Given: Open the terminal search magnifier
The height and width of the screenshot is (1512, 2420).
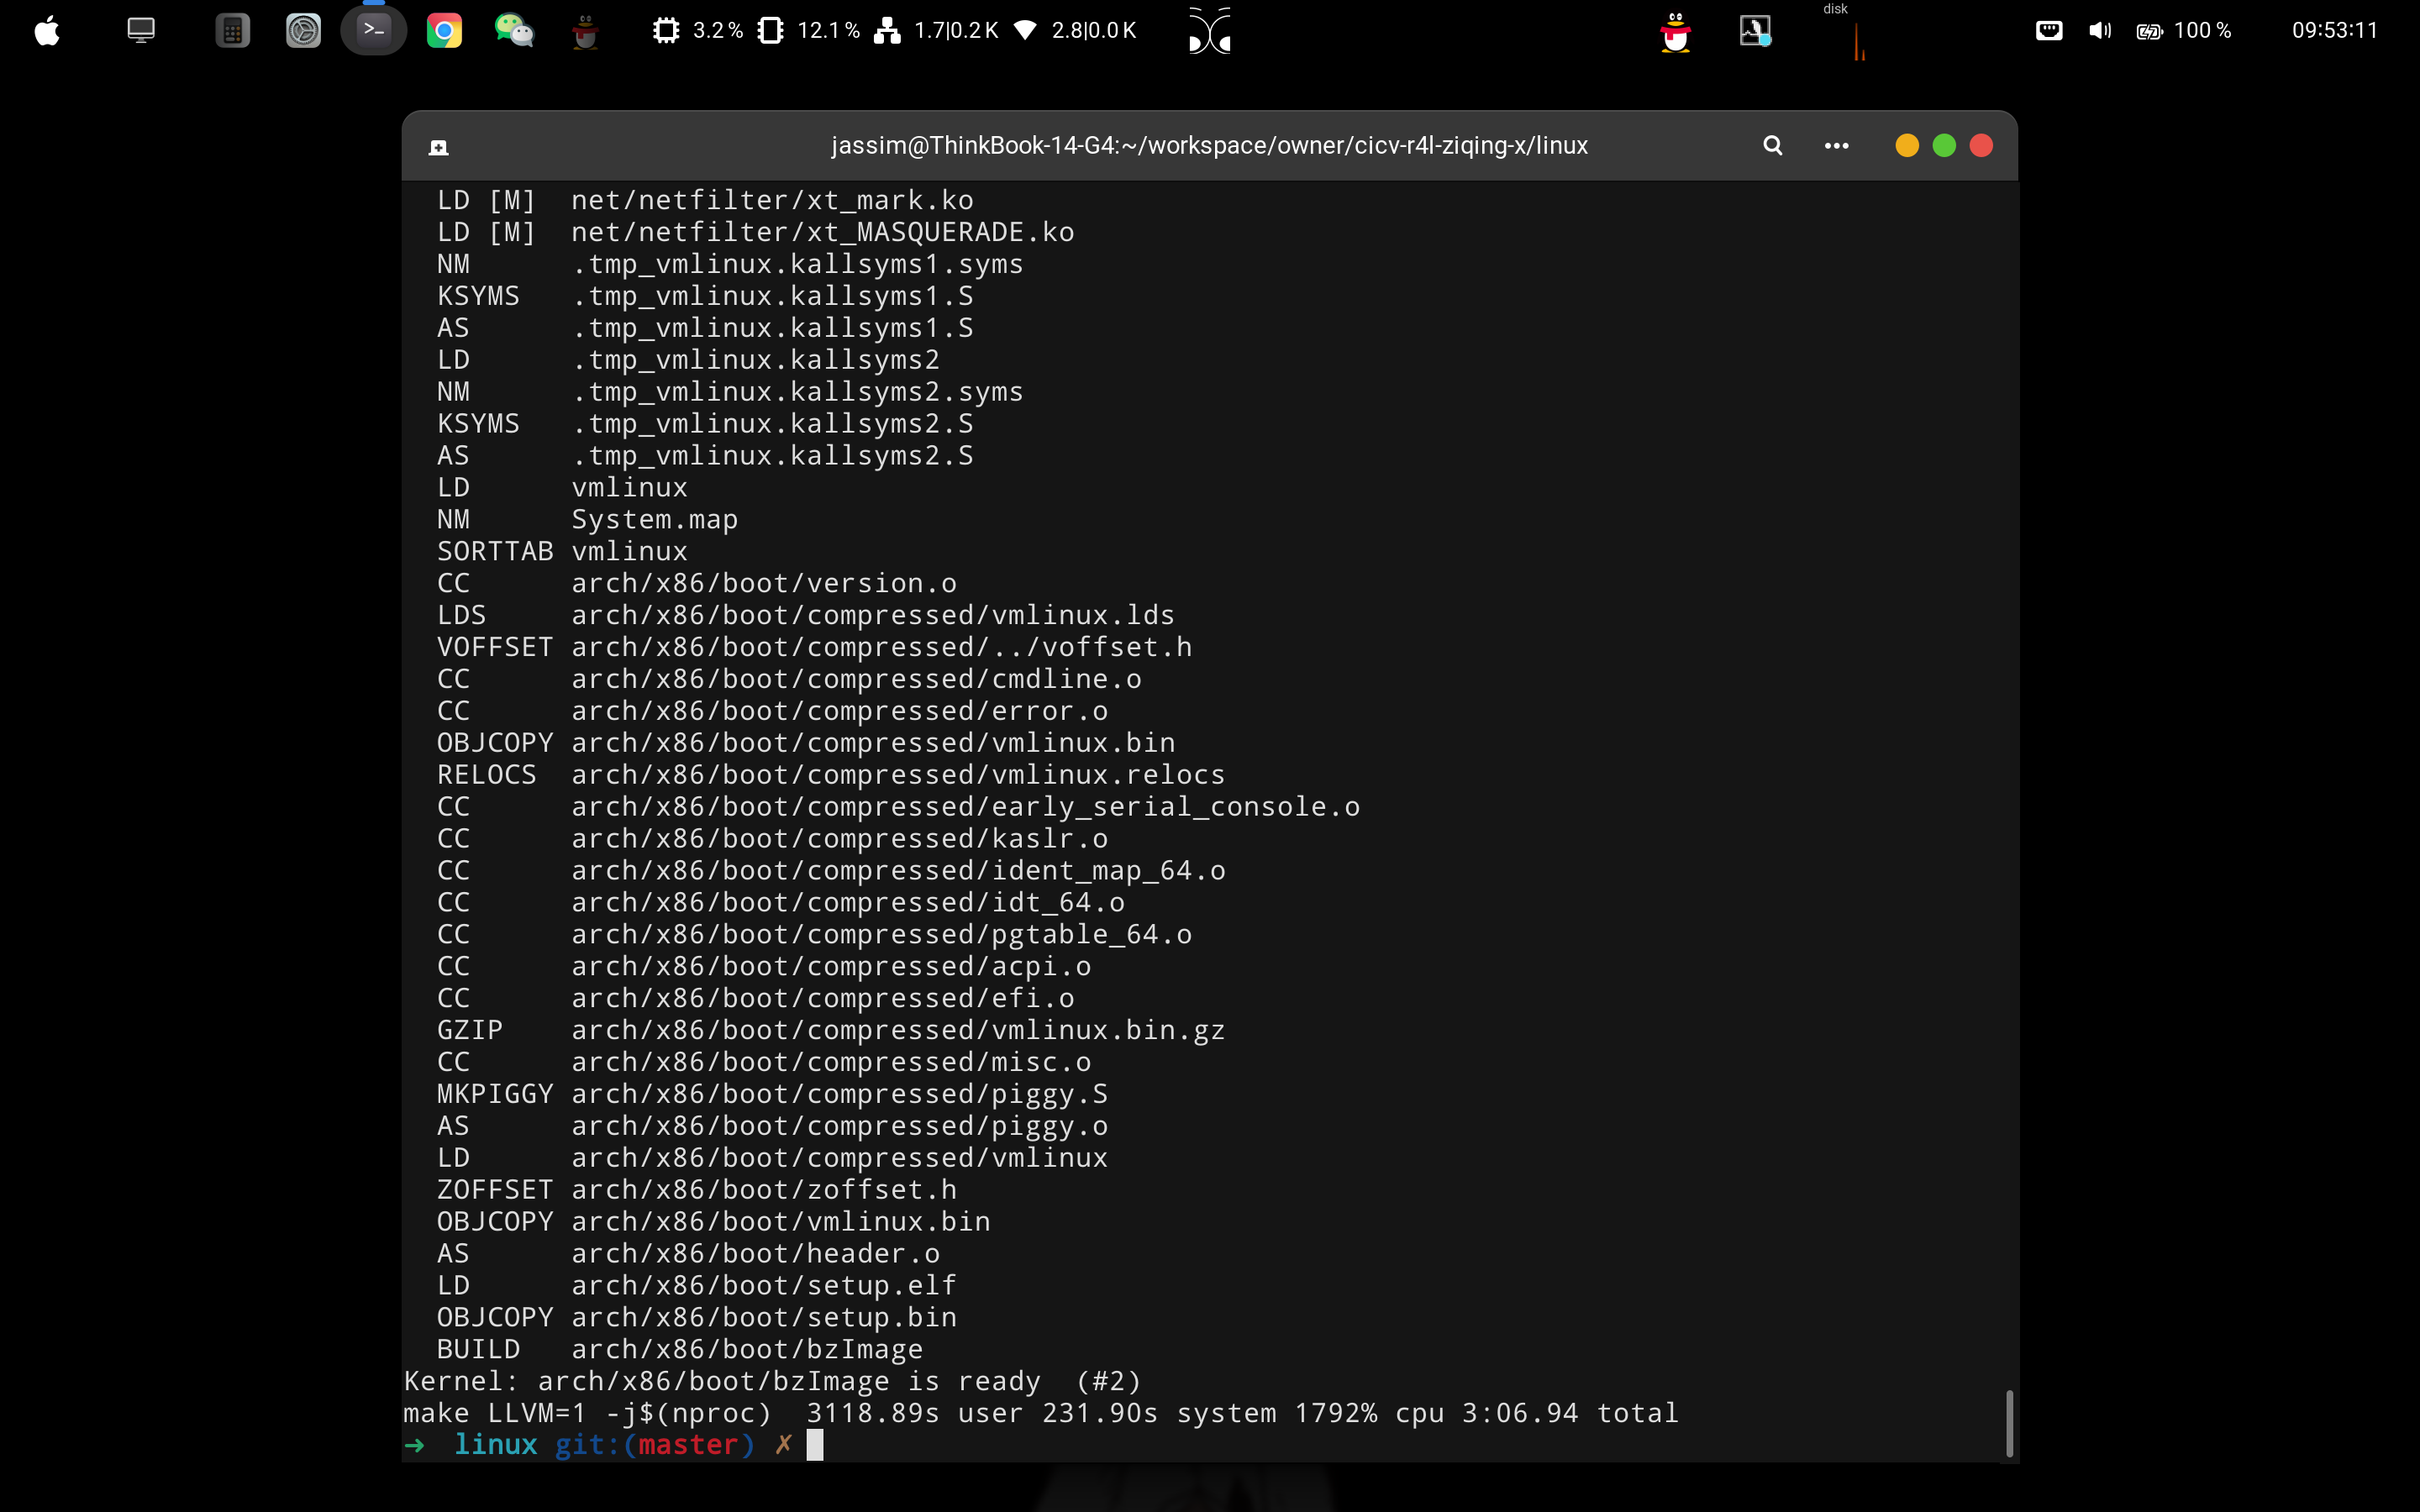Looking at the screenshot, I should pos(1772,146).
